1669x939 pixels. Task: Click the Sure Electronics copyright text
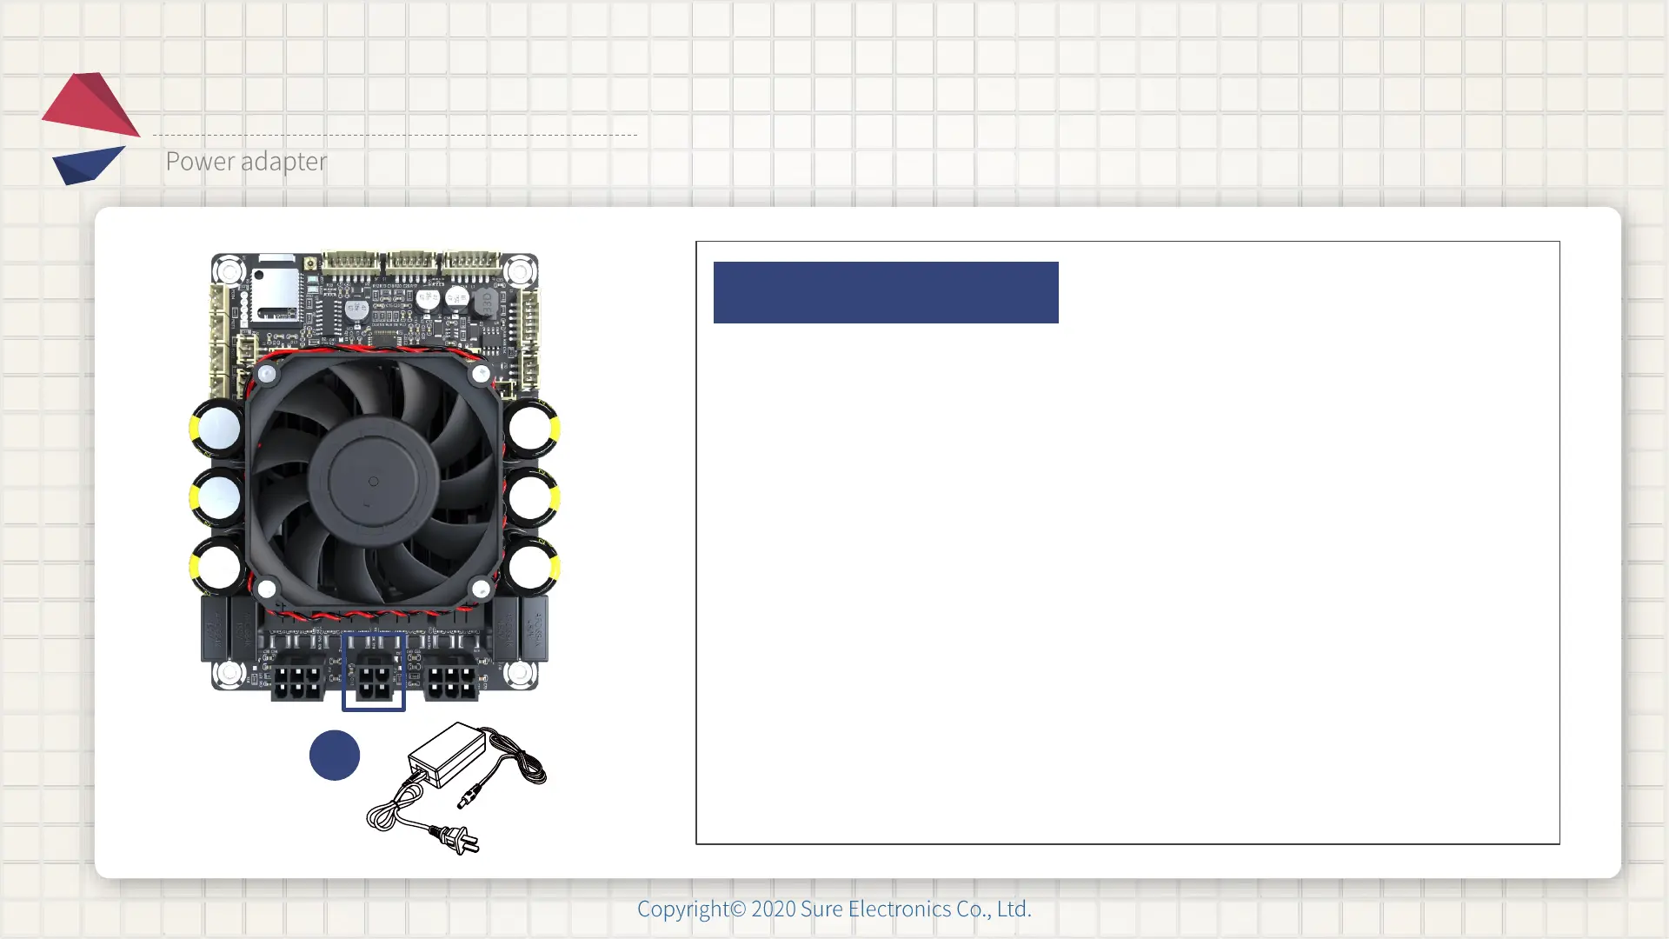pyautogui.click(x=834, y=909)
